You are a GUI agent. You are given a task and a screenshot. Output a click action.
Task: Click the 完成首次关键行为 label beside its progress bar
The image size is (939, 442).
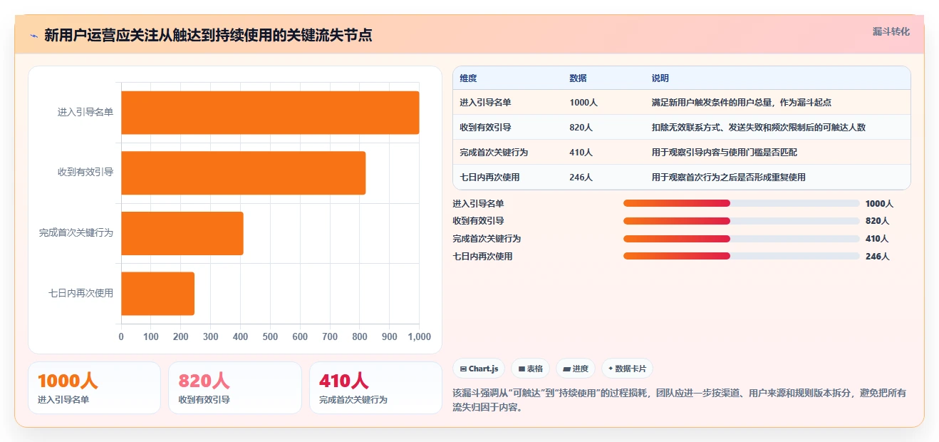[487, 239]
